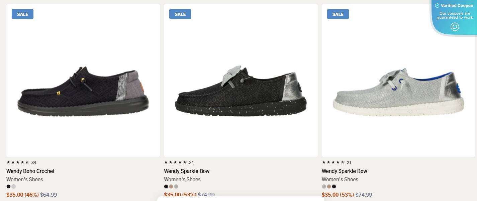Viewport: 477px width, 201px height.
Task: Click the half star for Wendy Boho Crochet rating
Action: coord(27,162)
